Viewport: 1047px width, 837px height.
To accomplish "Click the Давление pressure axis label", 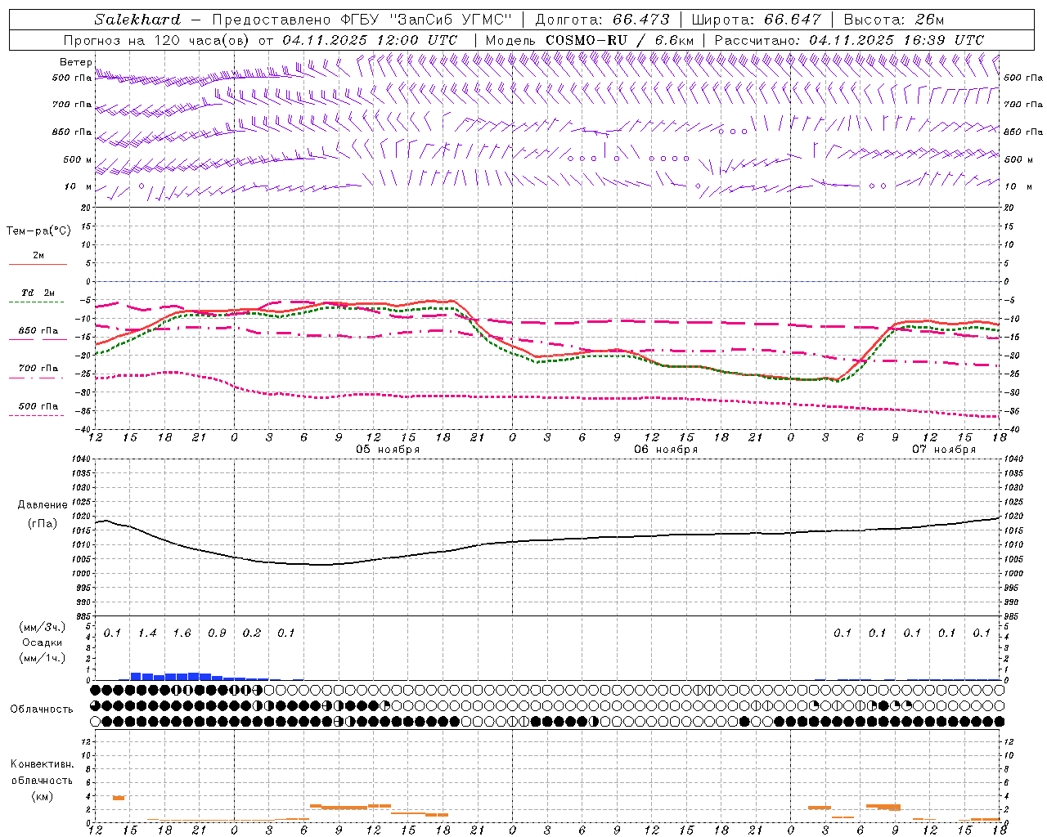I will (43, 504).
